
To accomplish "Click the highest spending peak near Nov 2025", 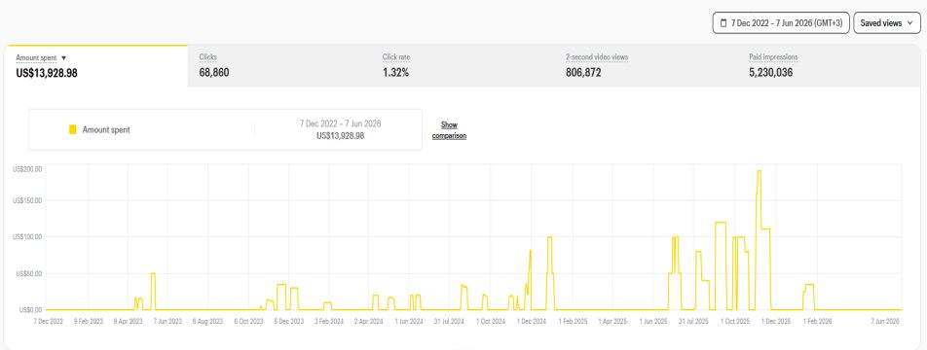I will (759, 171).
